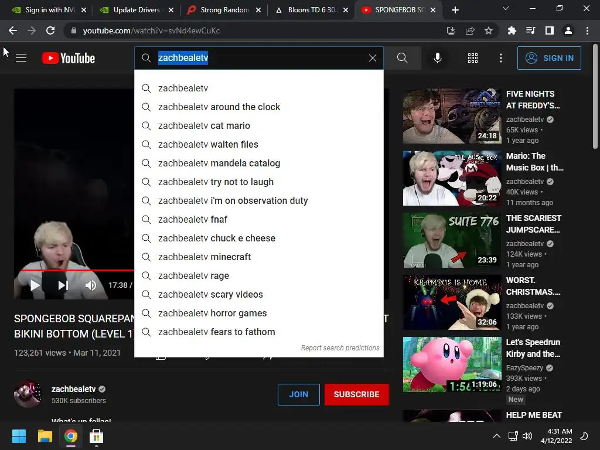Open a new tab with plus button
Viewport: 600px width, 450px height.
[455, 10]
